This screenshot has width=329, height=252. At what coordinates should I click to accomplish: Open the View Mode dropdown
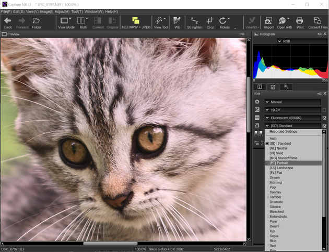coord(66,21)
